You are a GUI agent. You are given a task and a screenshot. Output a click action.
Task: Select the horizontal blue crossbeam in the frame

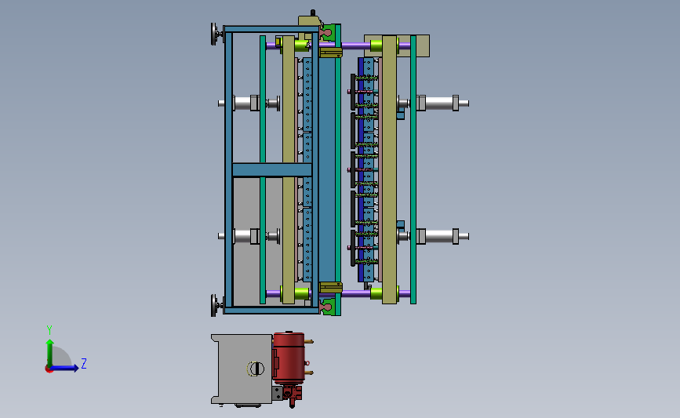(272, 169)
